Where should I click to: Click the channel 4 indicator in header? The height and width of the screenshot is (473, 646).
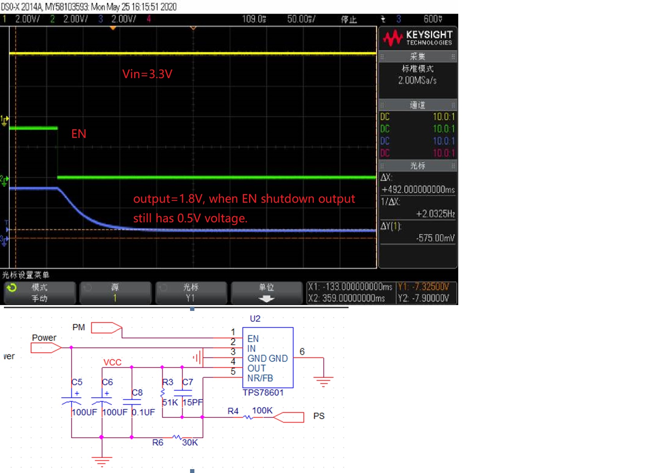[149, 19]
